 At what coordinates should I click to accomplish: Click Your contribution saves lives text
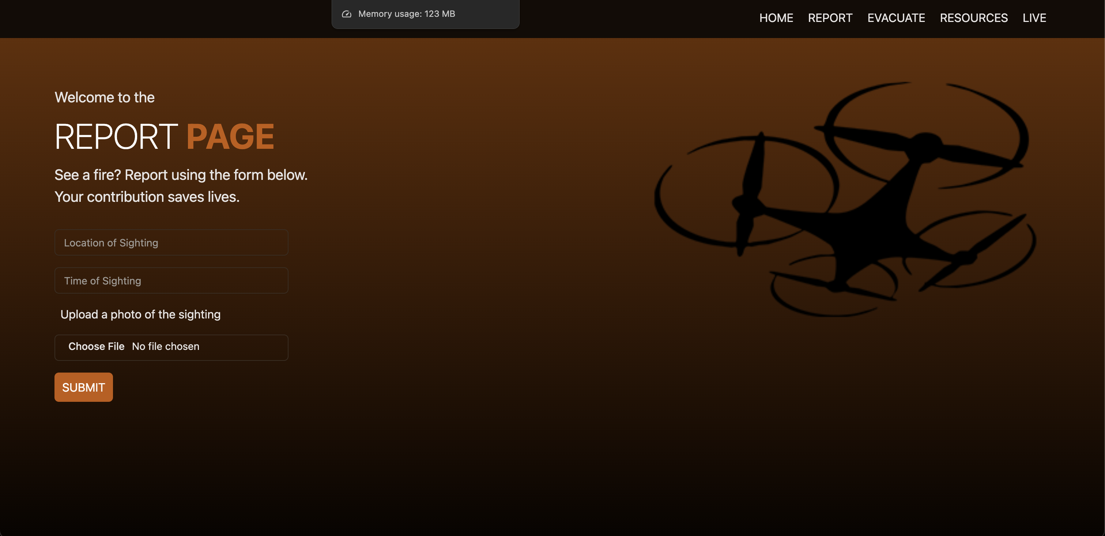(x=147, y=197)
